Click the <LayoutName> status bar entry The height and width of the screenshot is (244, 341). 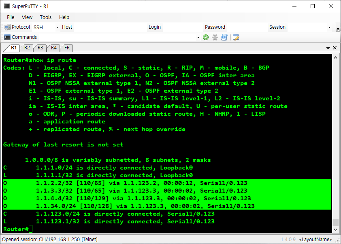(315, 240)
